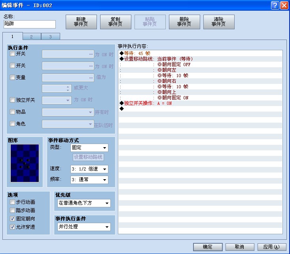The image size is (290, 254).
Task: Enable the 独立开关 condition checkbox
Action: pos(12,100)
